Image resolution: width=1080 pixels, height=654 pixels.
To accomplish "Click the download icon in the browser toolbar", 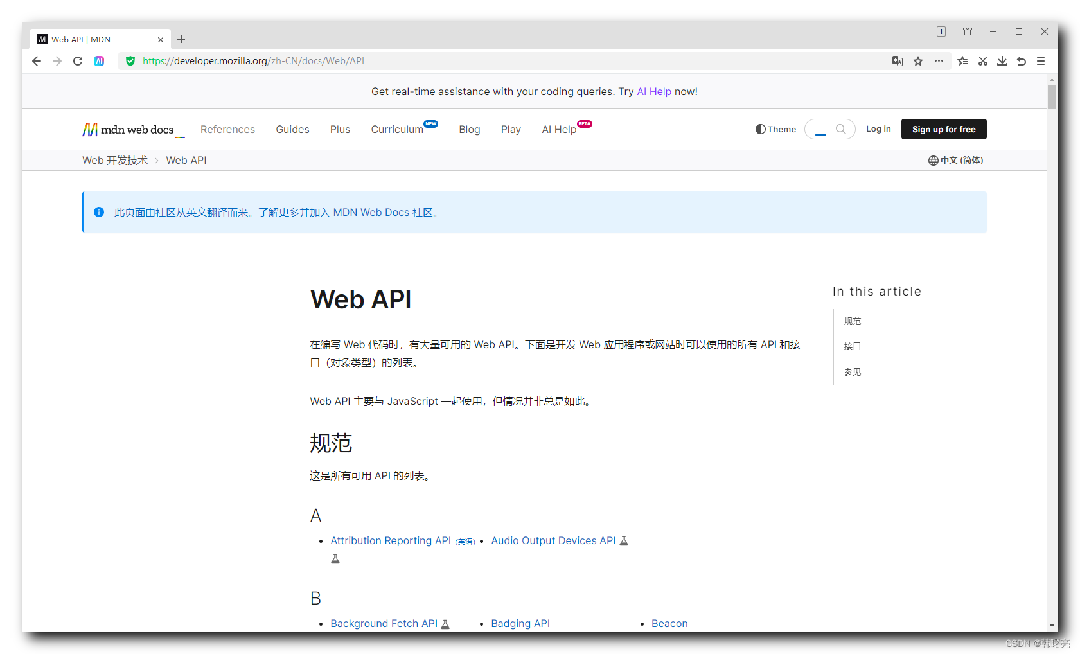I will (1002, 61).
